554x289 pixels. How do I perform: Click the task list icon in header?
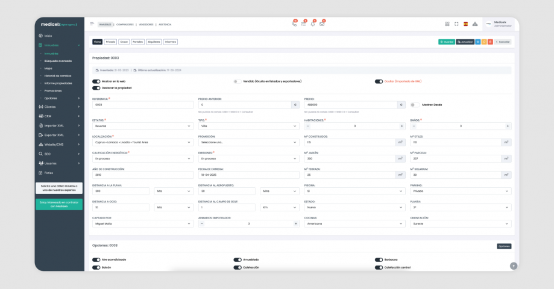click(x=303, y=24)
